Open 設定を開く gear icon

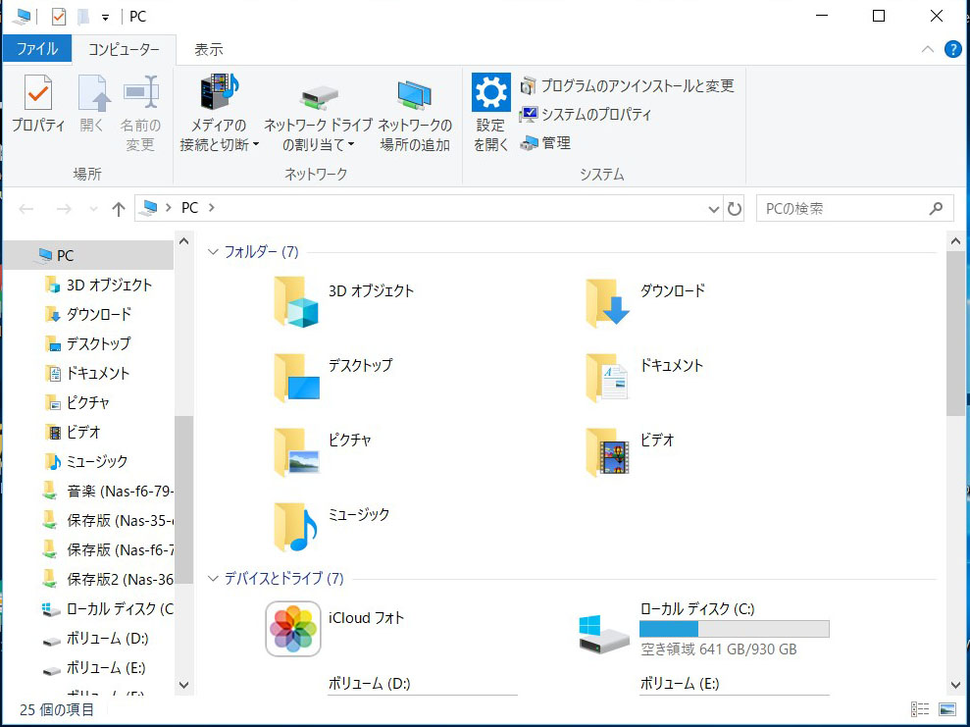[491, 92]
